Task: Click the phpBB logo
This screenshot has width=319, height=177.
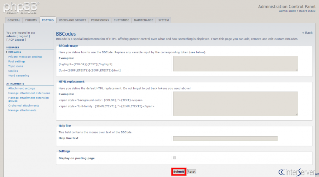Action: (x=21, y=8)
